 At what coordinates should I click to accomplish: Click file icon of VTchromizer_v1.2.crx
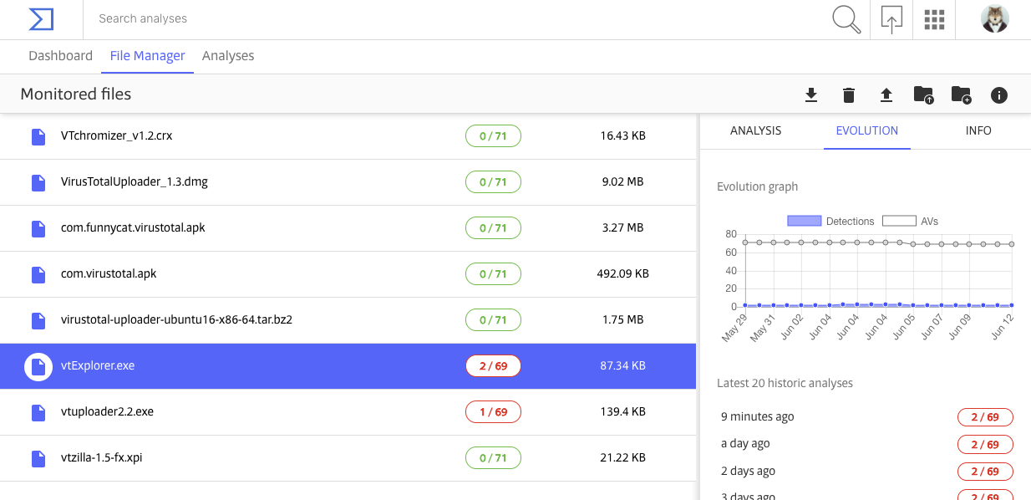coord(38,136)
